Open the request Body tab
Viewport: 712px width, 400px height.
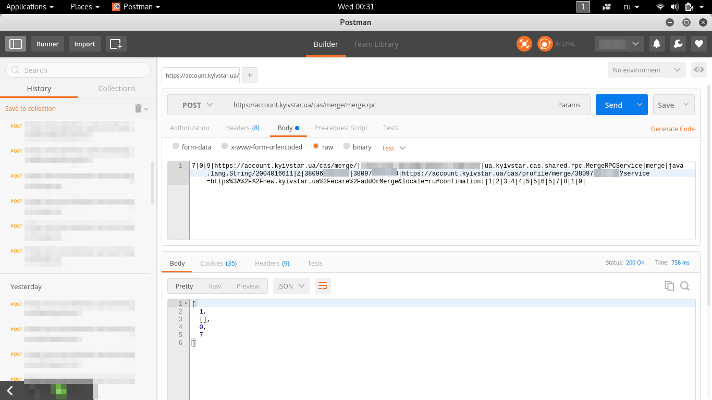pyautogui.click(x=288, y=128)
